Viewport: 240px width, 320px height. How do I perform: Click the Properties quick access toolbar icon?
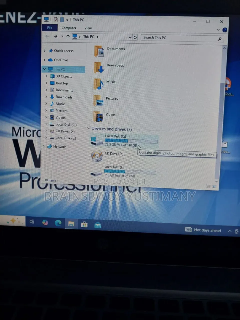(x=56, y=19)
